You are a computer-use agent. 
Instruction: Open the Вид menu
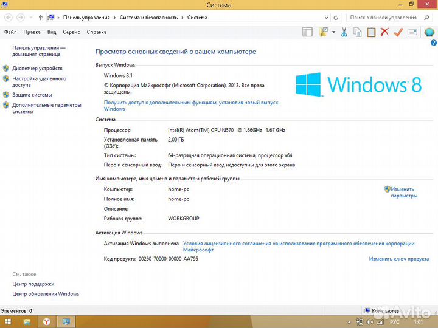click(52, 32)
